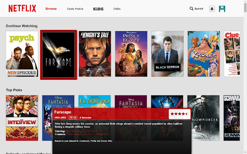The width and height of the screenshot is (247, 154).
Task: Open the Schwarzenegger Running Man poster
Action: (232, 118)
